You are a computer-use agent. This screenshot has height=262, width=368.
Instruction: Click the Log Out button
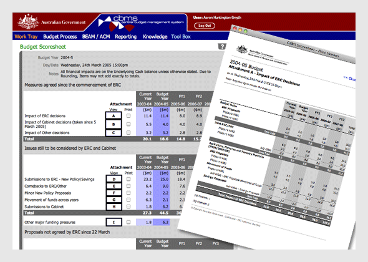click(205, 26)
